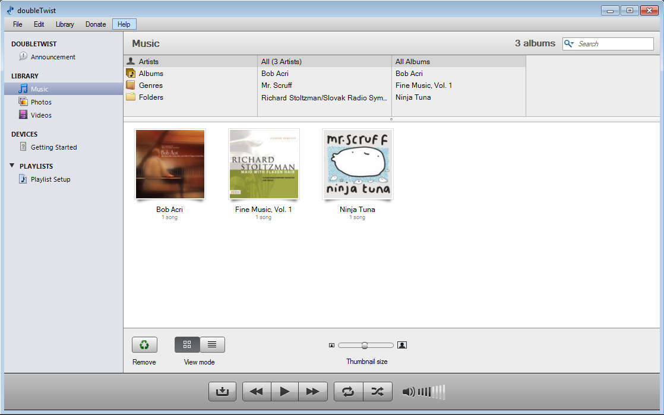664x415 pixels.
Task: Adjust the Thumbnail size slider handle
Action: point(365,345)
